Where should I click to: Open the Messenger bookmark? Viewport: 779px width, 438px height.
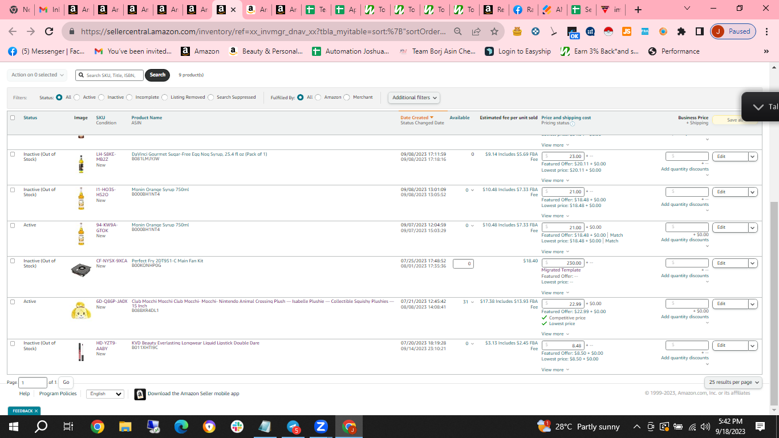click(x=46, y=51)
